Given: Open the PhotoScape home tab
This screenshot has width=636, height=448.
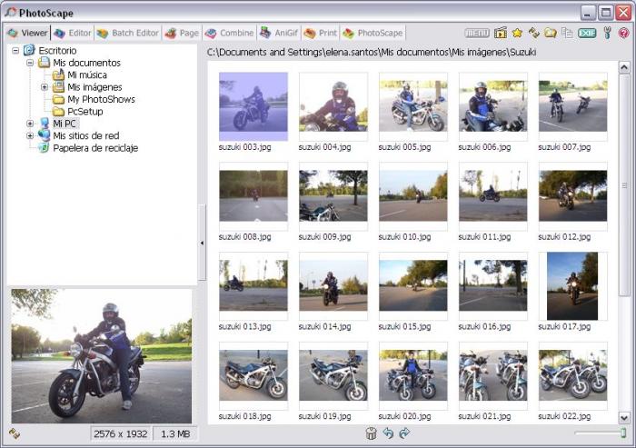Looking at the screenshot, I should coord(373,33).
